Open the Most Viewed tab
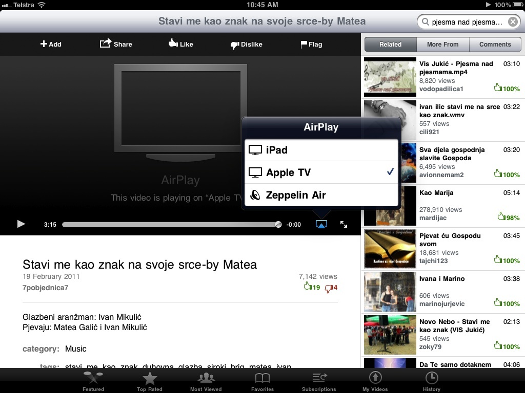The width and height of the screenshot is (525, 393). (x=206, y=381)
